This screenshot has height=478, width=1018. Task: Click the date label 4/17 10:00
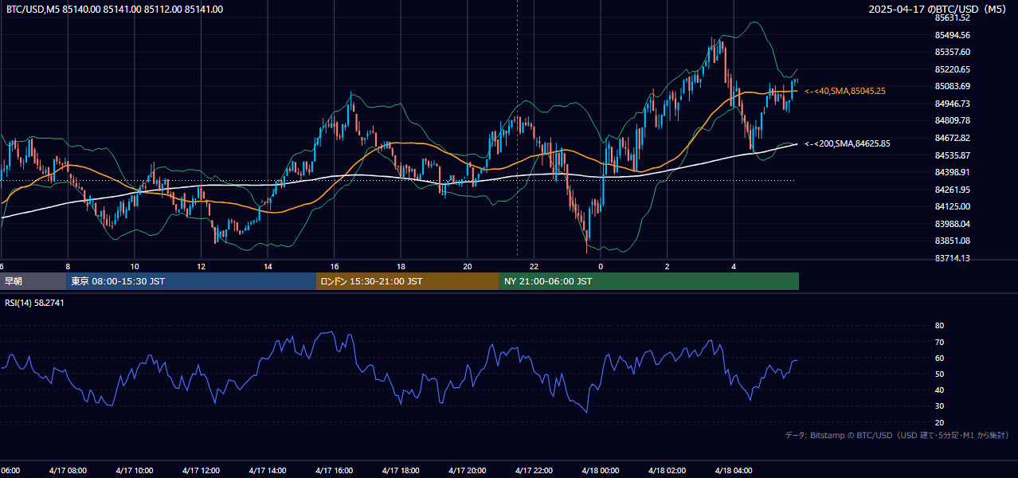click(x=135, y=471)
